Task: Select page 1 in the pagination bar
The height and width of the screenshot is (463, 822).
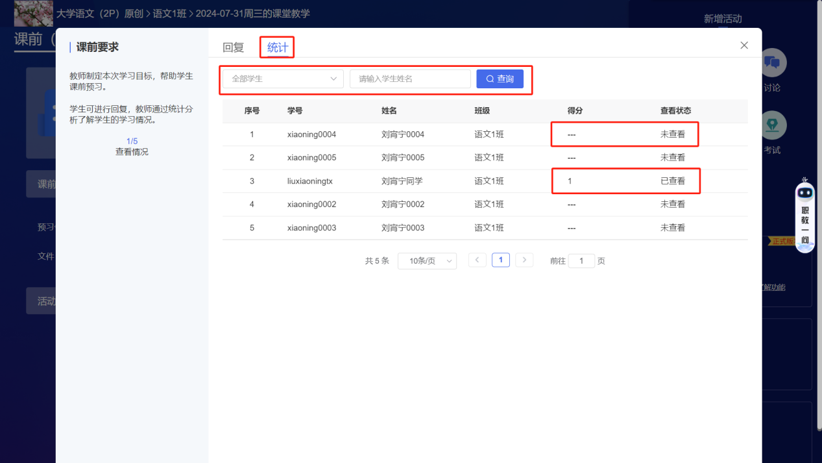Action: point(500,260)
